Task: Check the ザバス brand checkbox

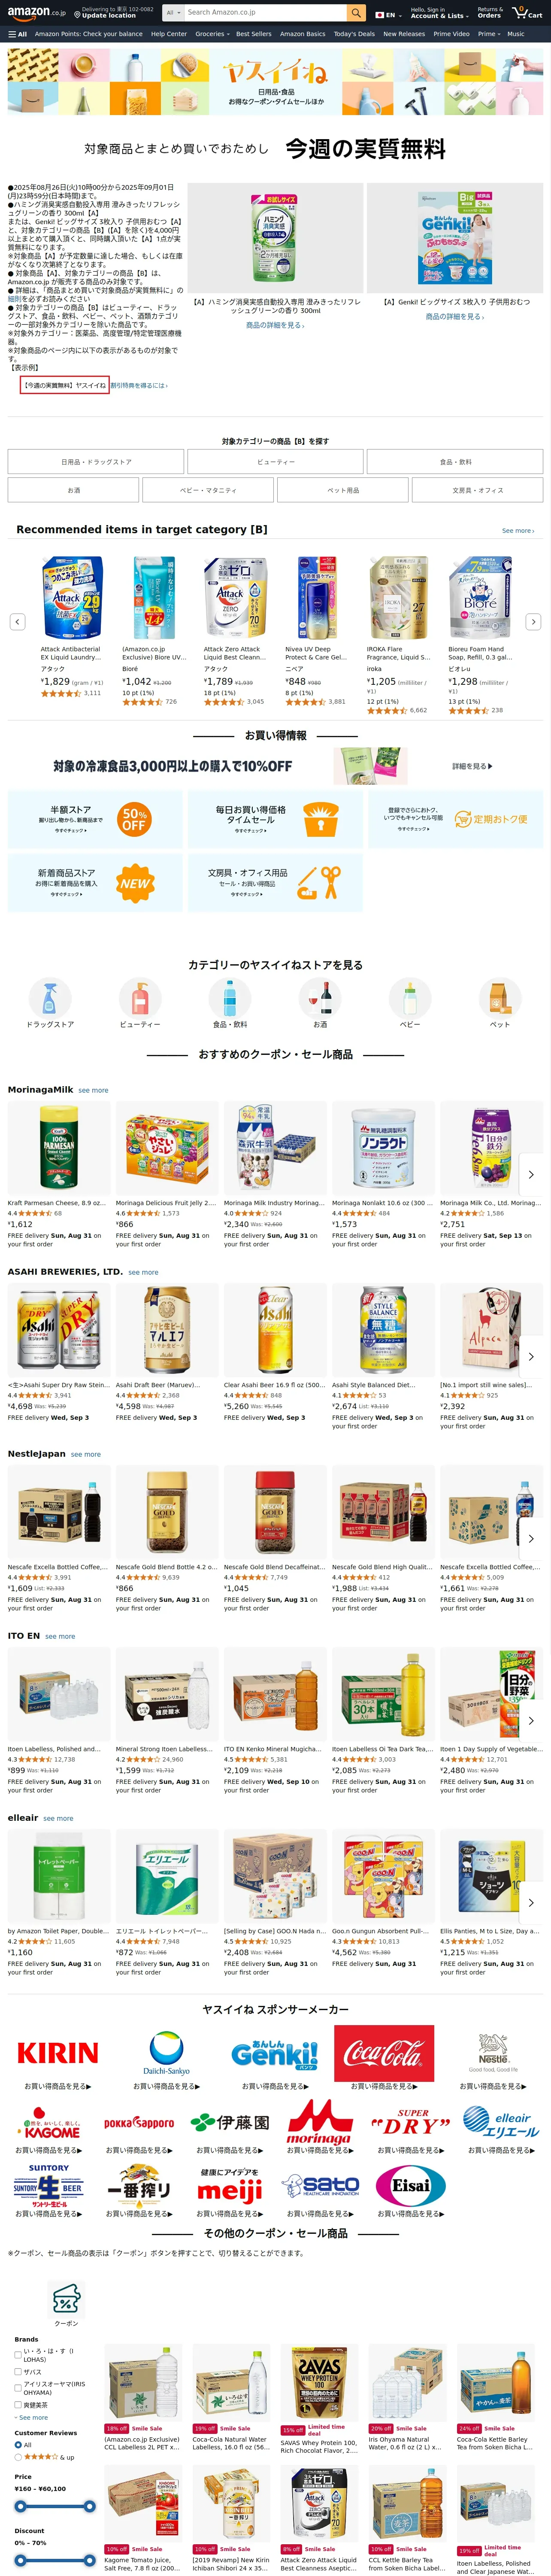Action: [18, 2371]
